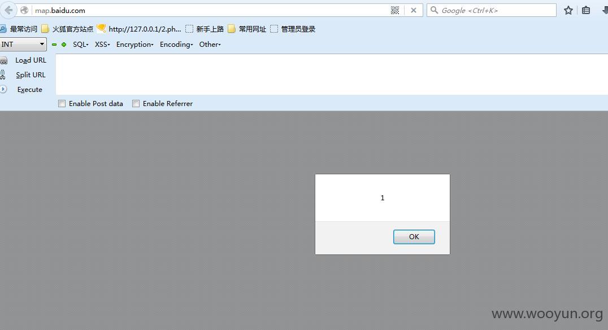Open the 最常访问 bookmark folder
Image resolution: width=608 pixels, height=330 pixels.
[19, 29]
